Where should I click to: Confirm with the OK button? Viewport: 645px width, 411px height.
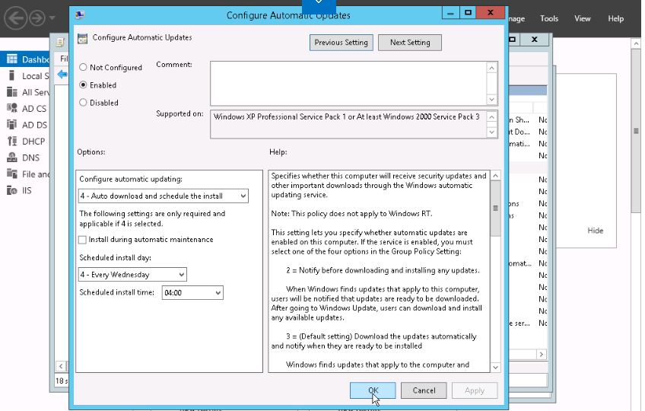(x=373, y=390)
